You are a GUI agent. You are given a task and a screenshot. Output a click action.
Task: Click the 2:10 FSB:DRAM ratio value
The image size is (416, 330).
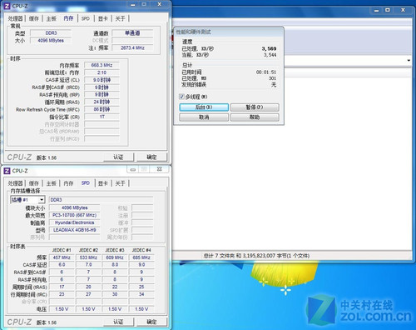click(x=102, y=72)
